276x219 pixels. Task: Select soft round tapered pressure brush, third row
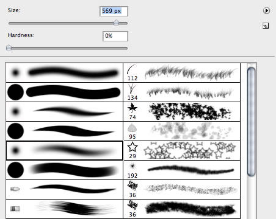[64, 112]
